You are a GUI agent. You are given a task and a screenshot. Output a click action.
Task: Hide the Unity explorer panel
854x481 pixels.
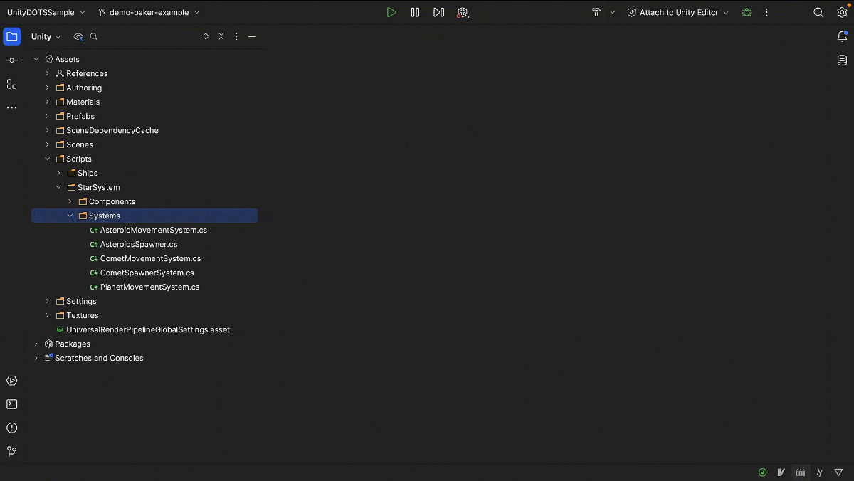click(252, 37)
